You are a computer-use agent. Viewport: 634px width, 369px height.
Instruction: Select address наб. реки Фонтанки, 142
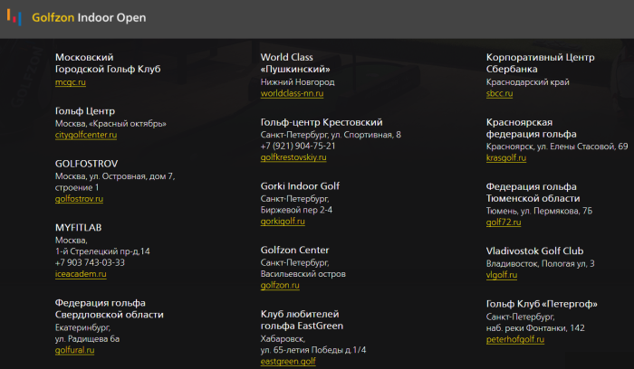[535, 328]
